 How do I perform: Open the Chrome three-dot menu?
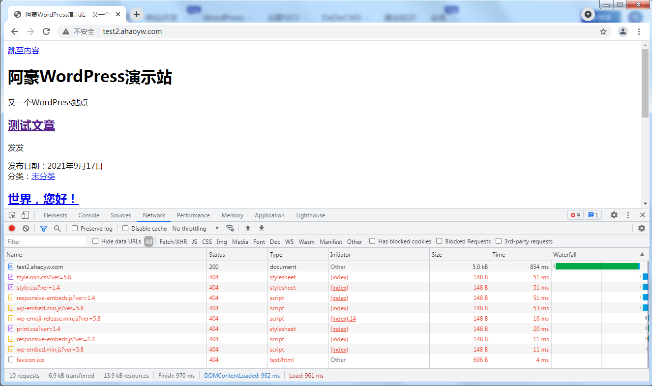click(x=639, y=31)
